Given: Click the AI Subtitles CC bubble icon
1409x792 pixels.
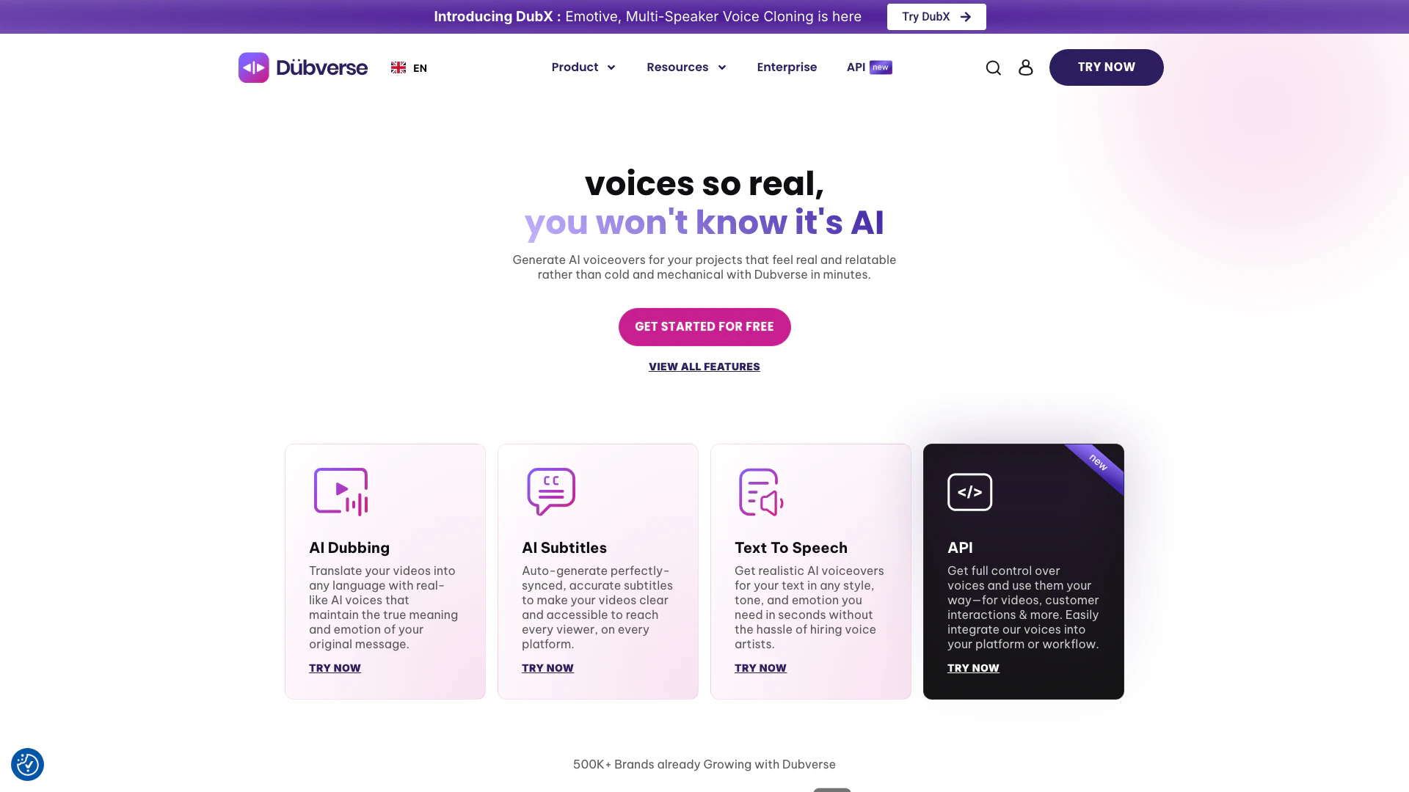Looking at the screenshot, I should coord(551,492).
